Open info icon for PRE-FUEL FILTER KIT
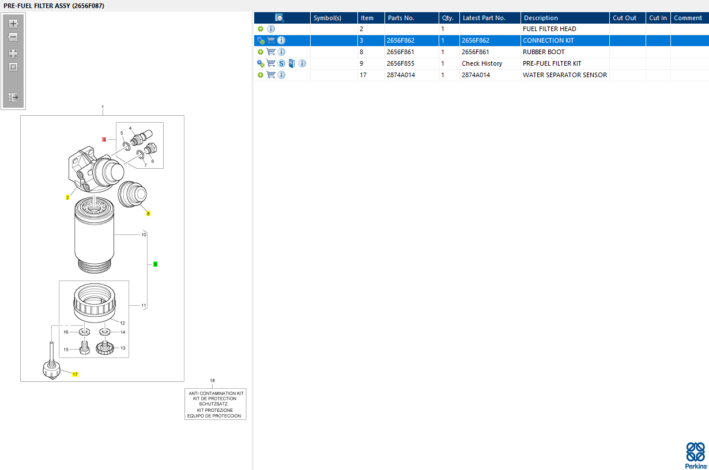 coord(302,63)
